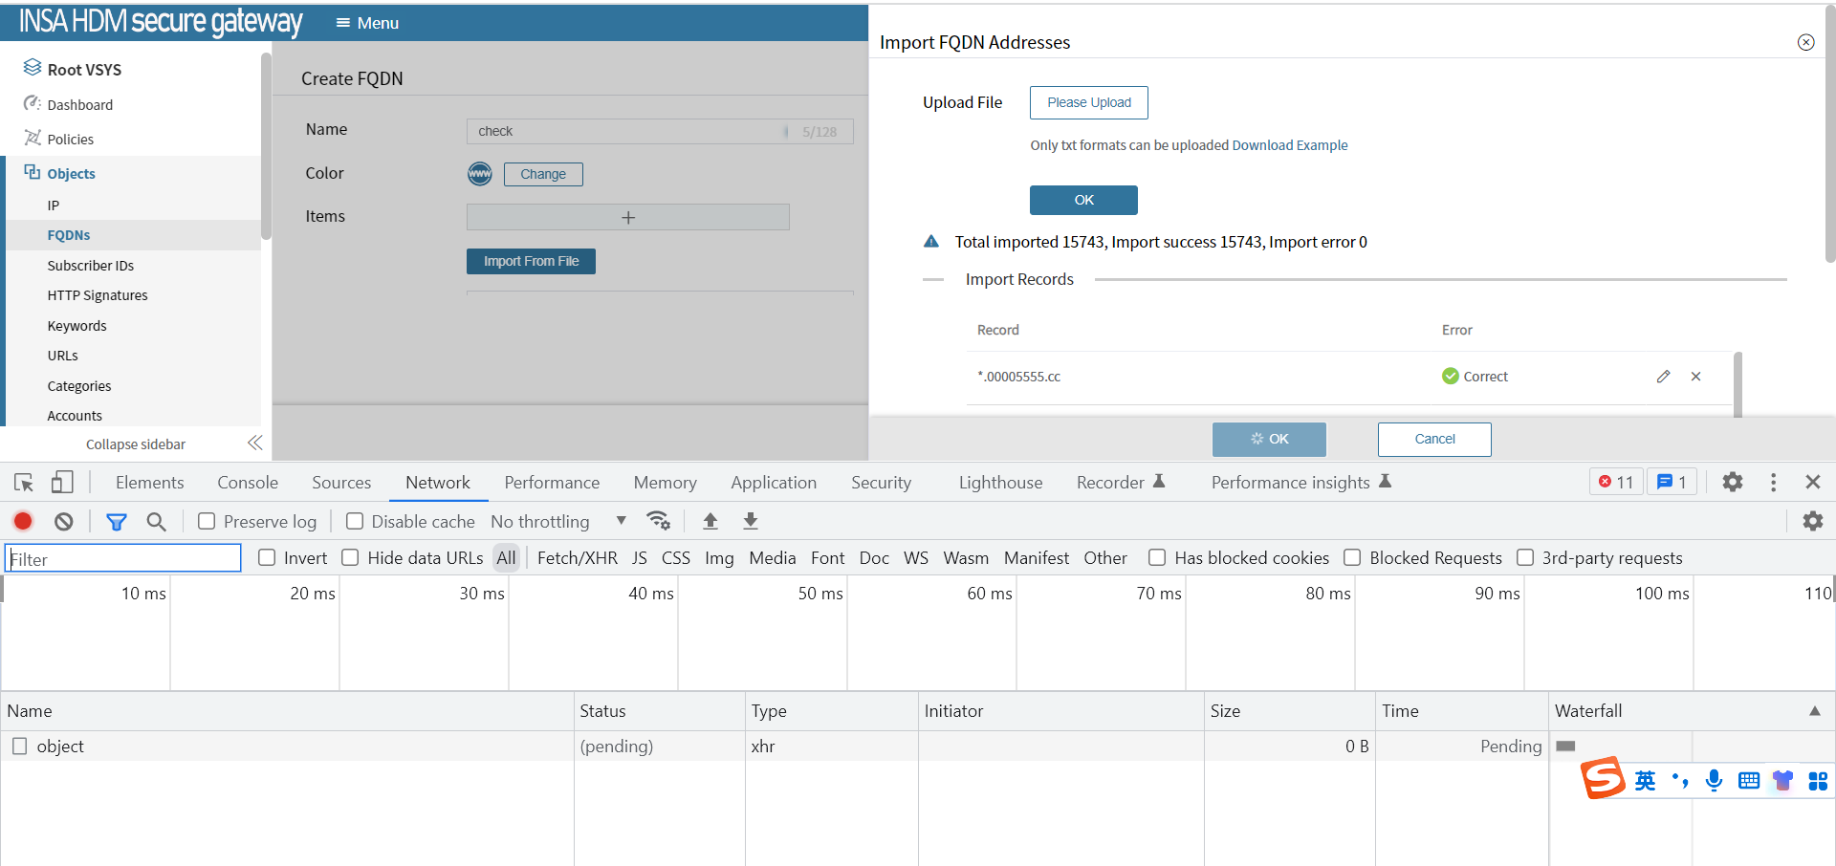Click the Download Example link
This screenshot has width=1836, height=866.
pos(1289,145)
